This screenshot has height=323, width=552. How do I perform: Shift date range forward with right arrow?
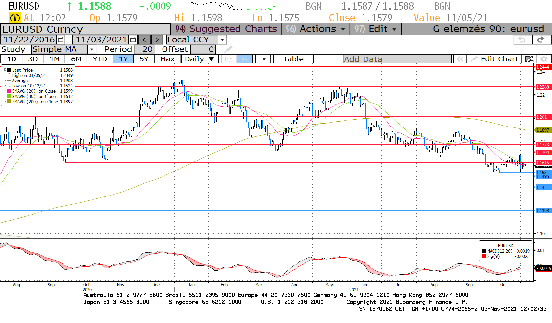[157, 40]
